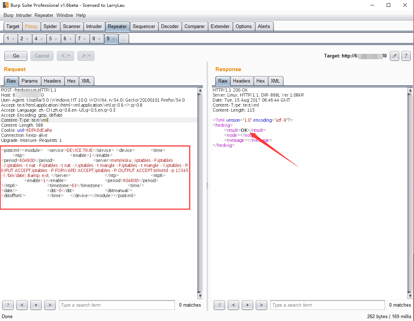Switch to the Sequencer tool tab
This screenshot has height=321, width=414.
144,26
